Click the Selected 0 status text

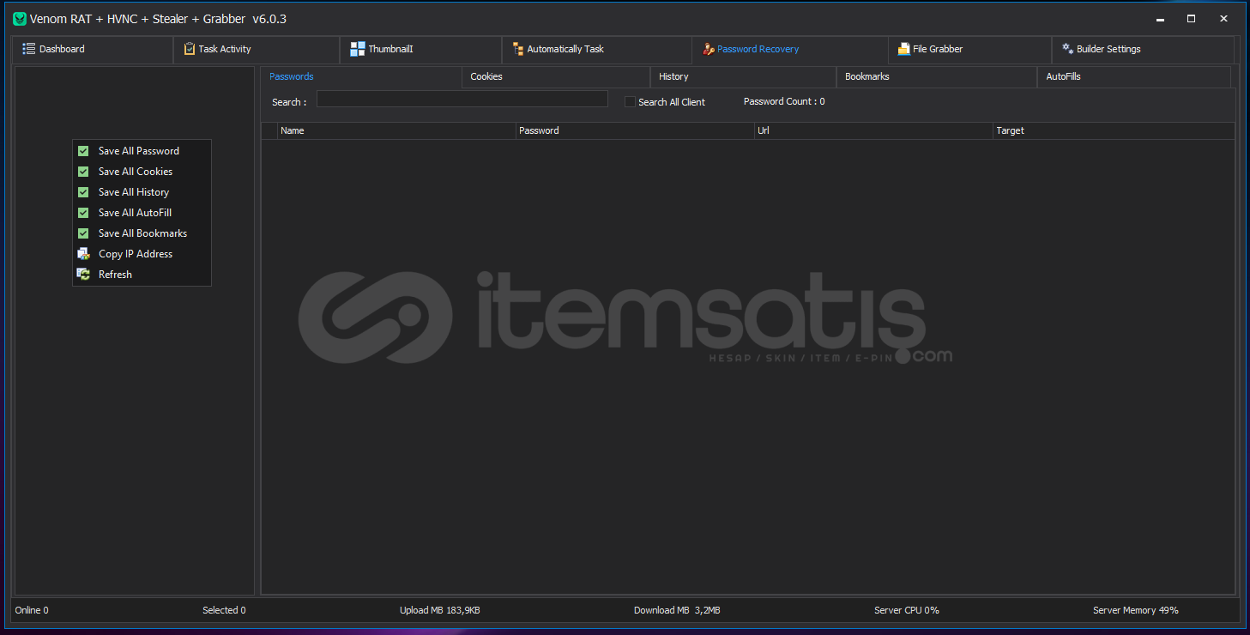(x=224, y=610)
